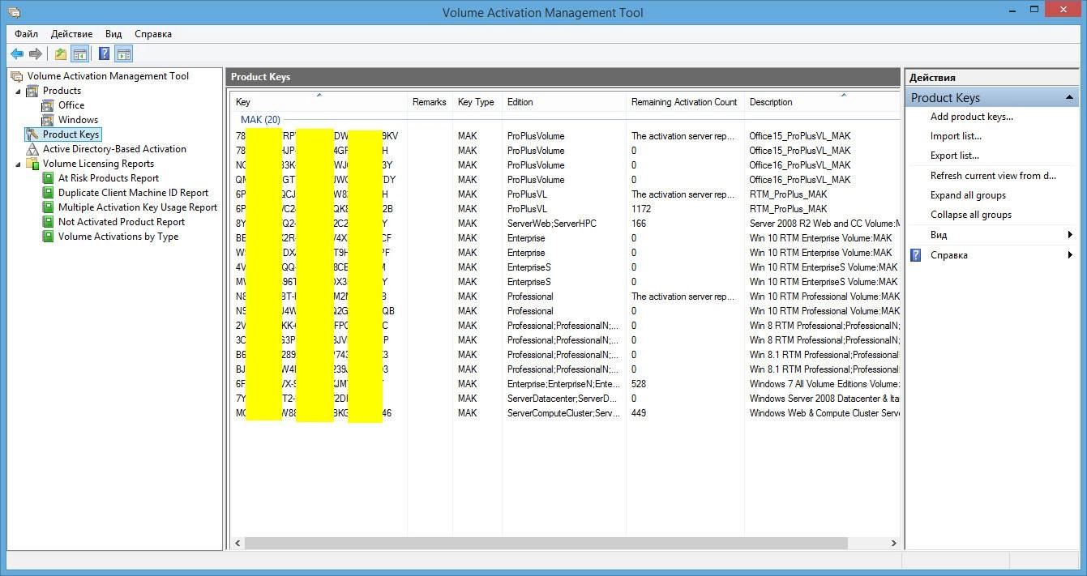Image resolution: width=1087 pixels, height=576 pixels.
Task: Click Refresh current view action
Action: tap(993, 176)
